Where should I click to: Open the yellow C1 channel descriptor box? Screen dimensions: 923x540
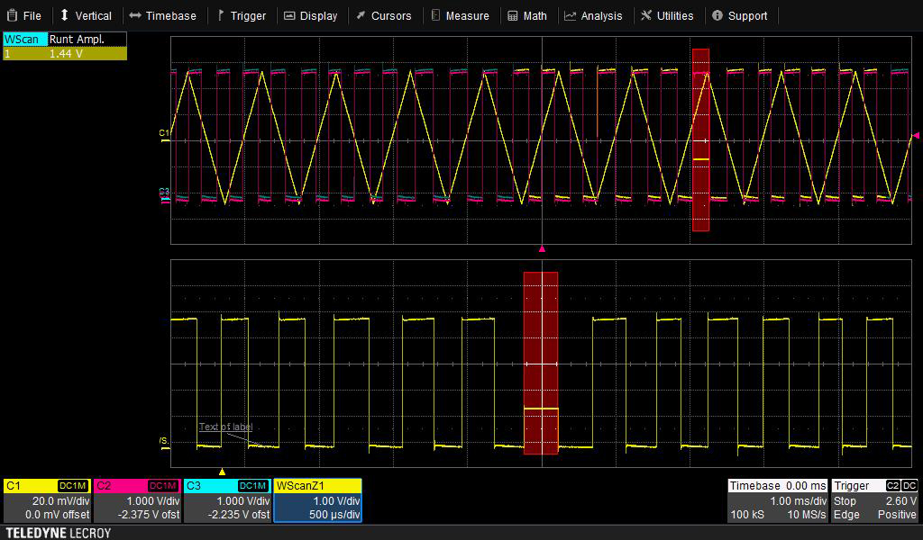pos(47,500)
